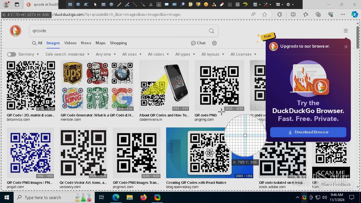The image size is (361, 203).
Task: Pick the arrow pointer selection tool
Action: pos(95,5)
